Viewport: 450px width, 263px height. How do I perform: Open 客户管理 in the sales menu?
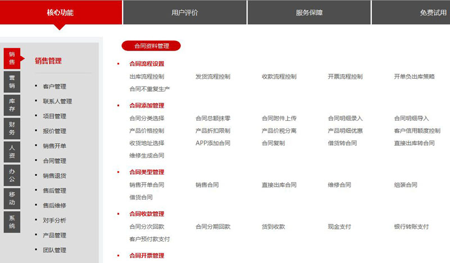(55, 87)
